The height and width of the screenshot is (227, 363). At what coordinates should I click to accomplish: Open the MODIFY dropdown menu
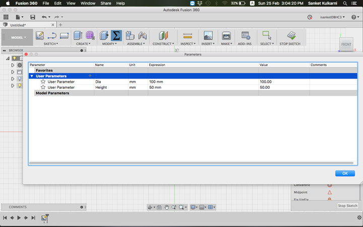click(x=109, y=43)
